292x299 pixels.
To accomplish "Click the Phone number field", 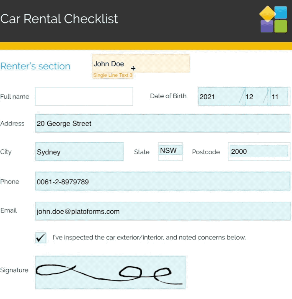I will click(162, 181).
